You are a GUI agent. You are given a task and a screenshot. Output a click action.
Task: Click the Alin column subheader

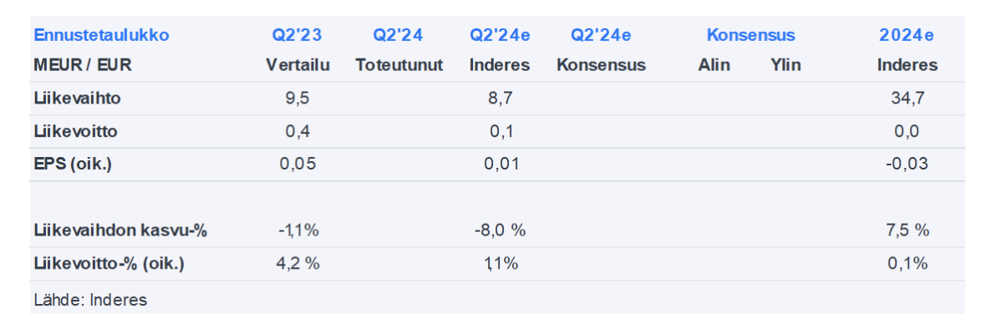(714, 65)
